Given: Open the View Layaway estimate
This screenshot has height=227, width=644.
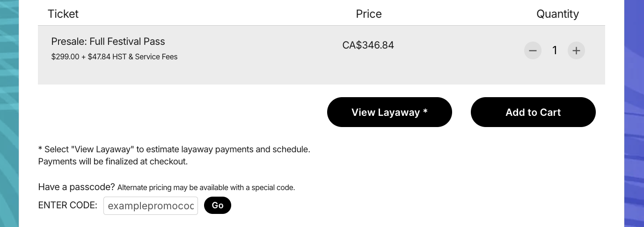Looking at the screenshot, I should point(389,112).
